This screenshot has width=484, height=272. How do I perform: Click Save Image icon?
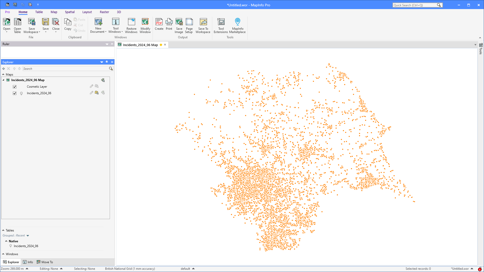point(179,25)
